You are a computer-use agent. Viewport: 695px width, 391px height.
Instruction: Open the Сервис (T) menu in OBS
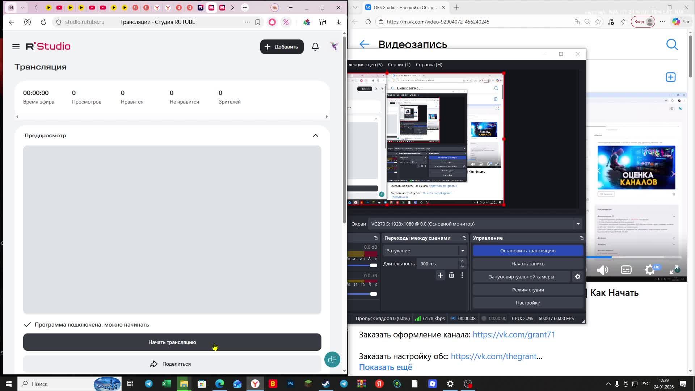399,64
